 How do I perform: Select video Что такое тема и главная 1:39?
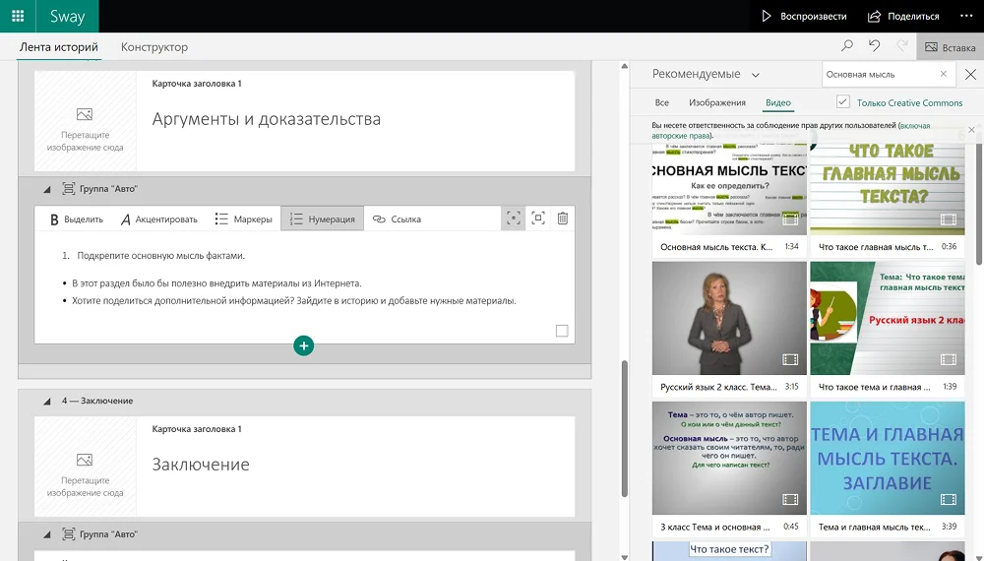point(888,328)
